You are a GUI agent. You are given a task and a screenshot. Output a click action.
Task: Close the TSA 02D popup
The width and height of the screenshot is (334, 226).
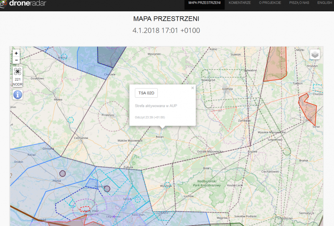pyautogui.click(x=192, y=88)
